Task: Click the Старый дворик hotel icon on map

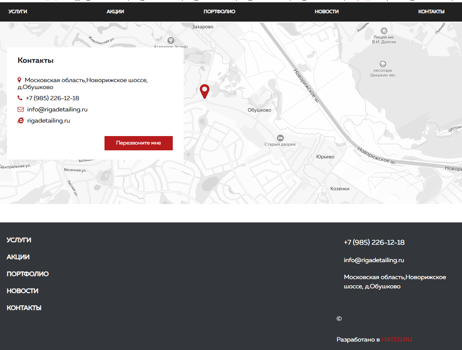Action: point(280,138)
